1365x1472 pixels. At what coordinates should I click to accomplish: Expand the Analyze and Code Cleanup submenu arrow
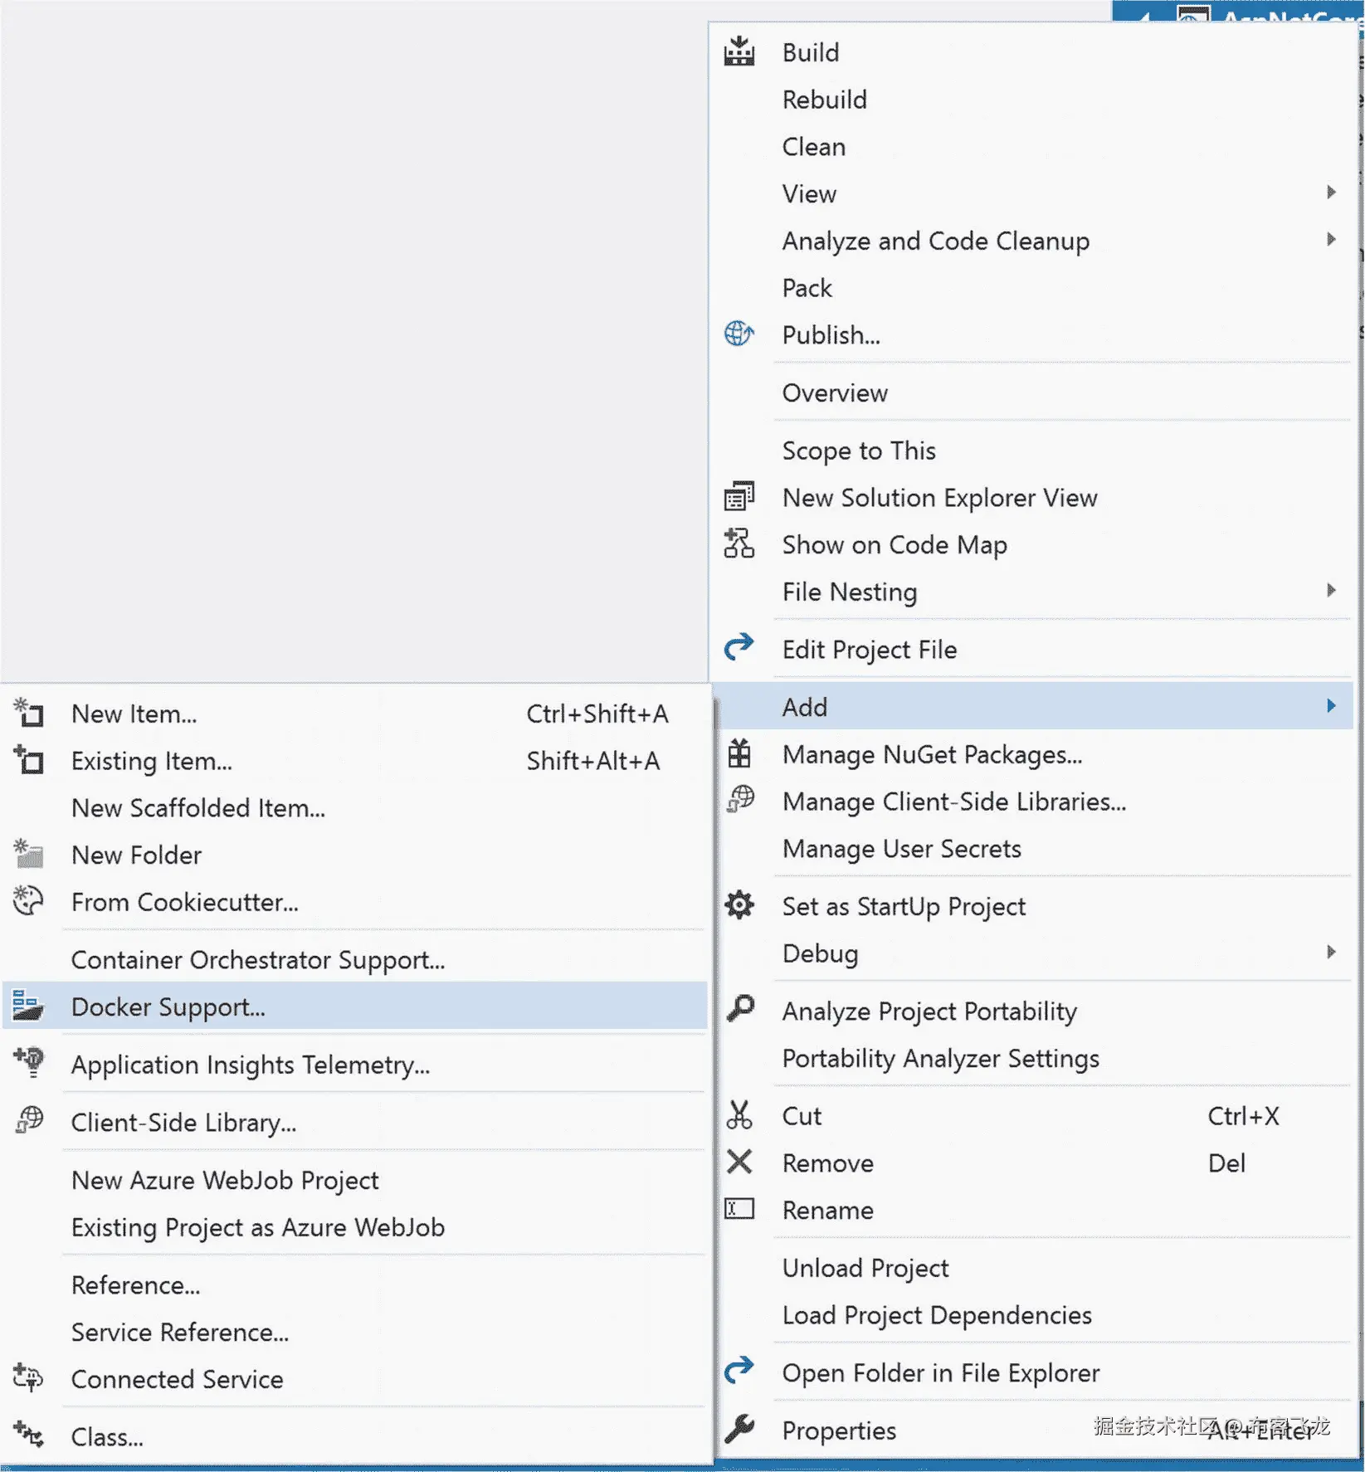click(x=1331, y=240)
